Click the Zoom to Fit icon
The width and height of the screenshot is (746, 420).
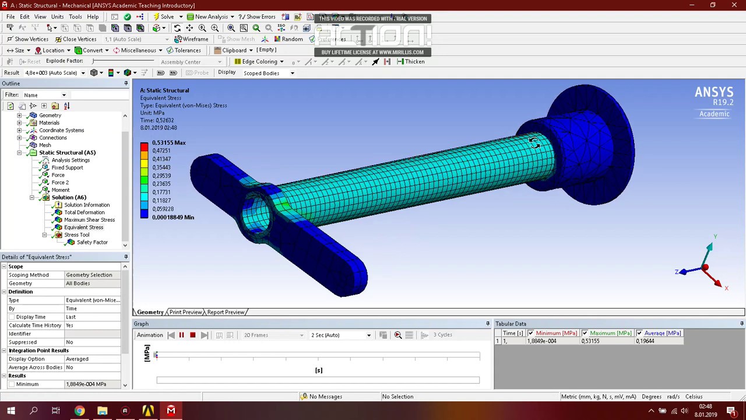click(x=231, y=28)
